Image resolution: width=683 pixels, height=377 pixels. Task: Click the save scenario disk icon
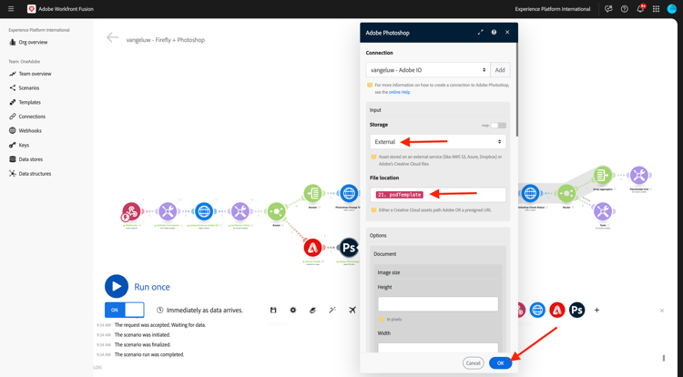(273, 310)
